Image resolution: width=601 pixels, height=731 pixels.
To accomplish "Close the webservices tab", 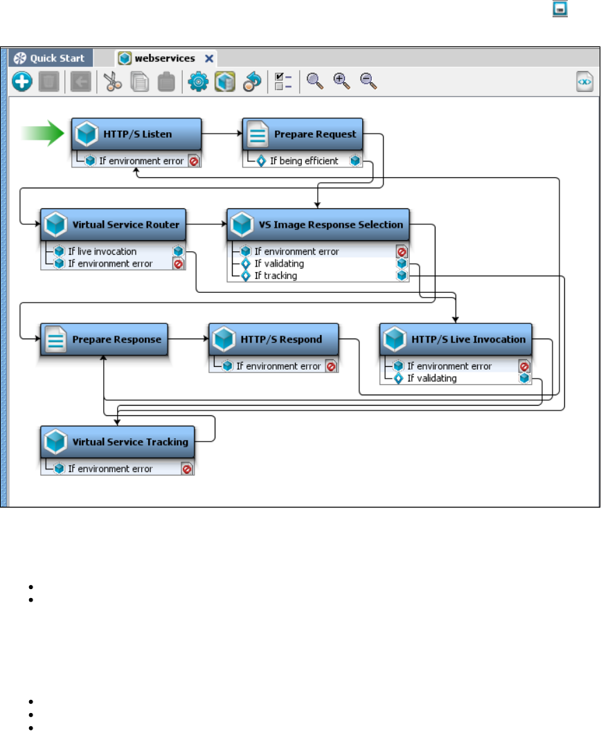I will (x=209, y=59).
